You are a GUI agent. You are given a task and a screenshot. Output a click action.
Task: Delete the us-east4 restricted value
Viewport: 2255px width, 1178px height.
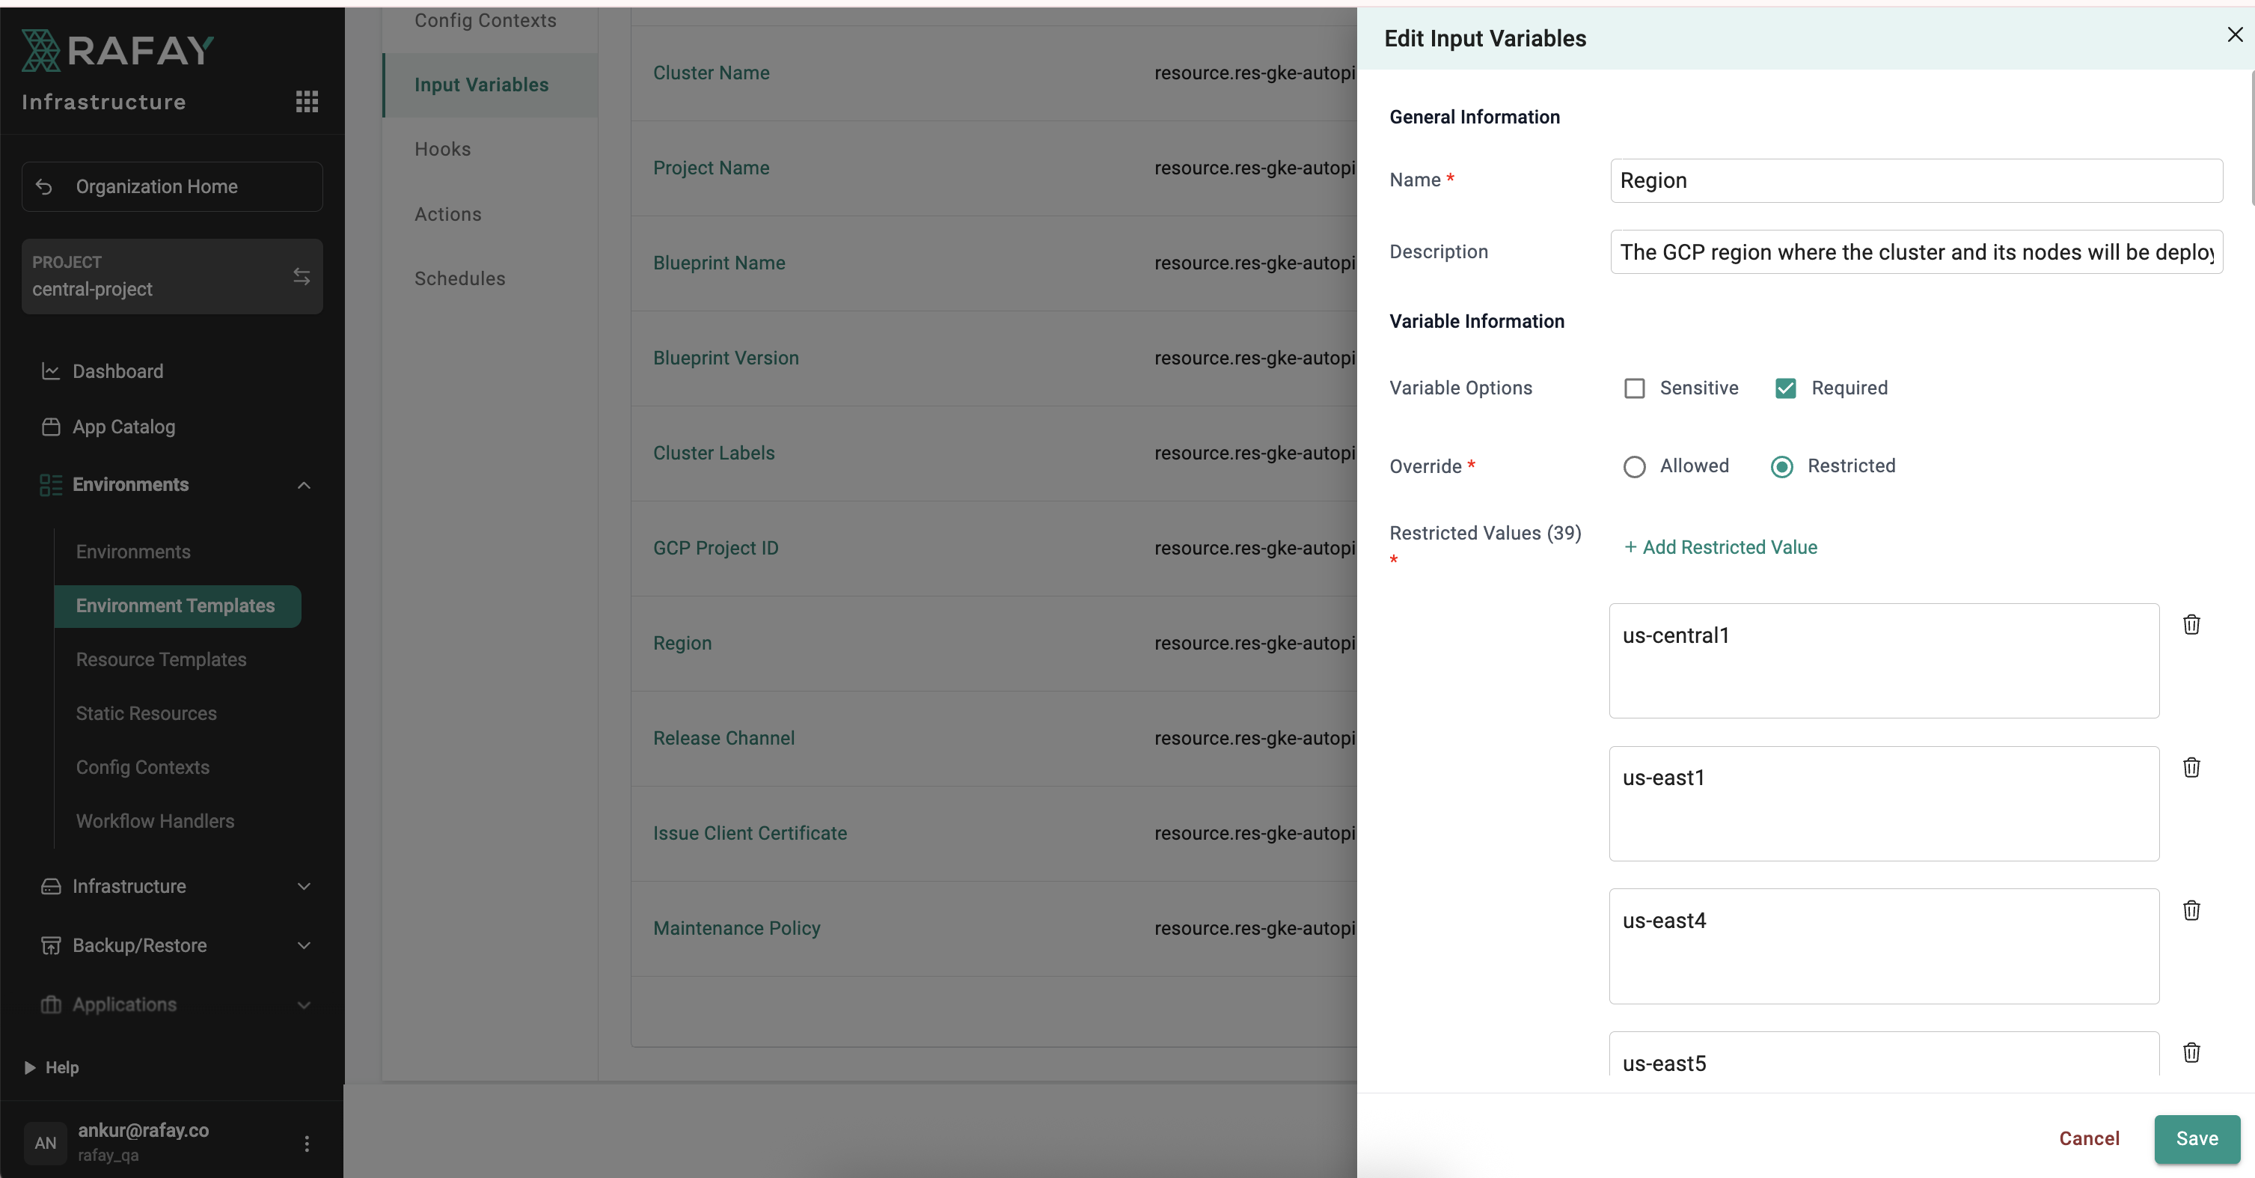pyautogui.click(x=2190, y=910)
